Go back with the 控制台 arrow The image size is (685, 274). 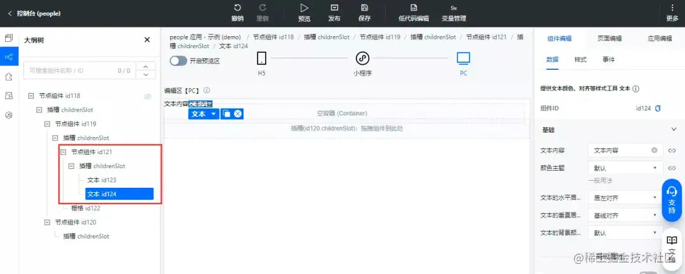click(x=10, y=13)
